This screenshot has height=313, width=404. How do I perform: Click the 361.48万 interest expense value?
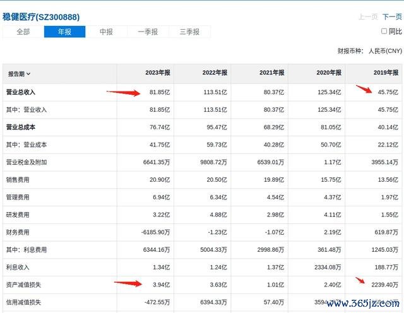coord(330,250)
